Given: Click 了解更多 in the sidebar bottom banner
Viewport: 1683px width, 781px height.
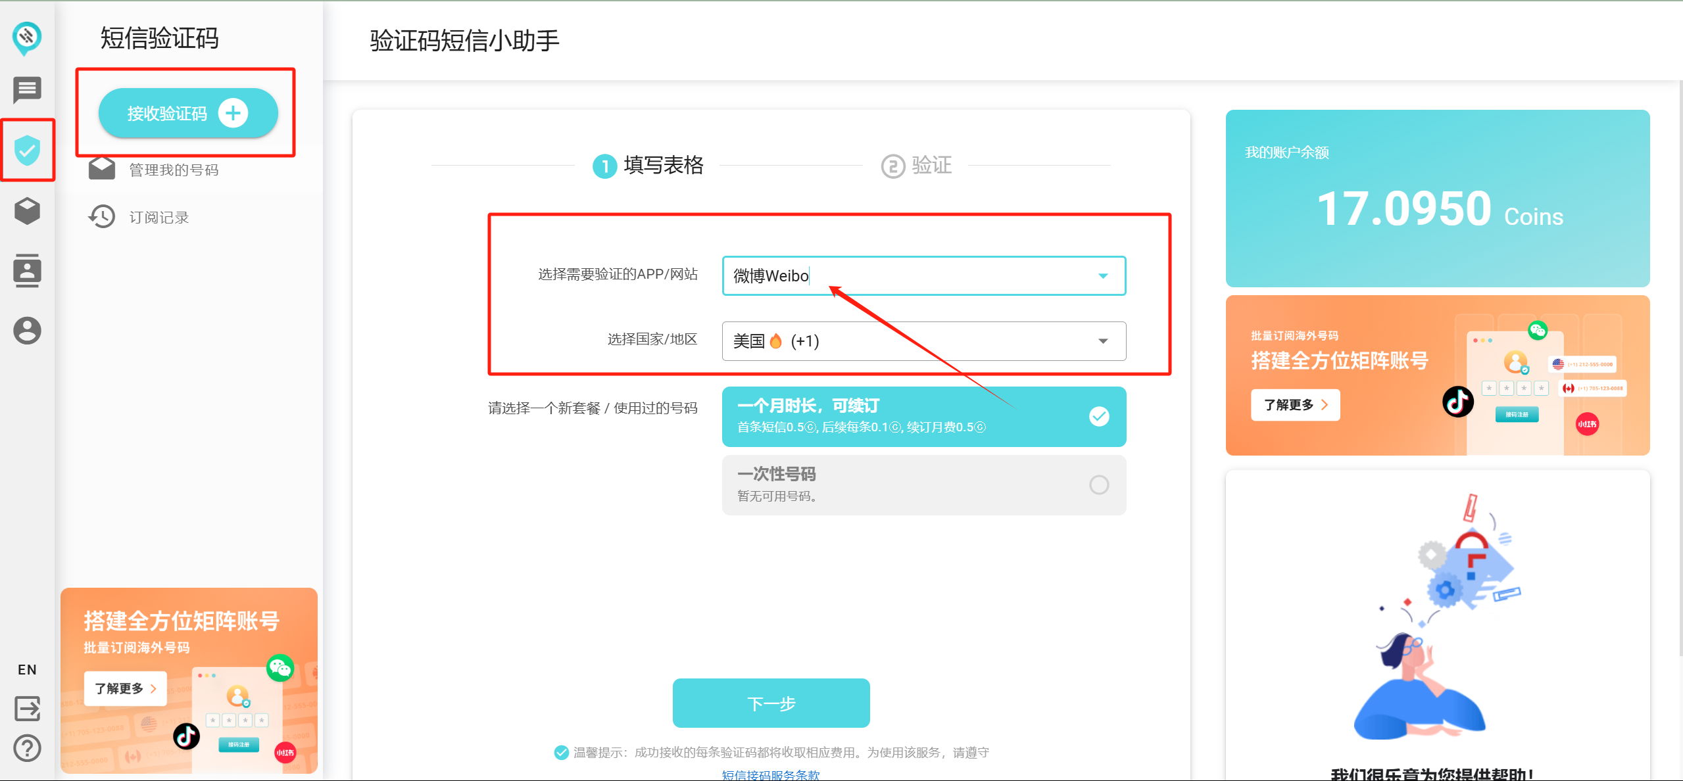Looking at the screenshot, I should (125, 688).
